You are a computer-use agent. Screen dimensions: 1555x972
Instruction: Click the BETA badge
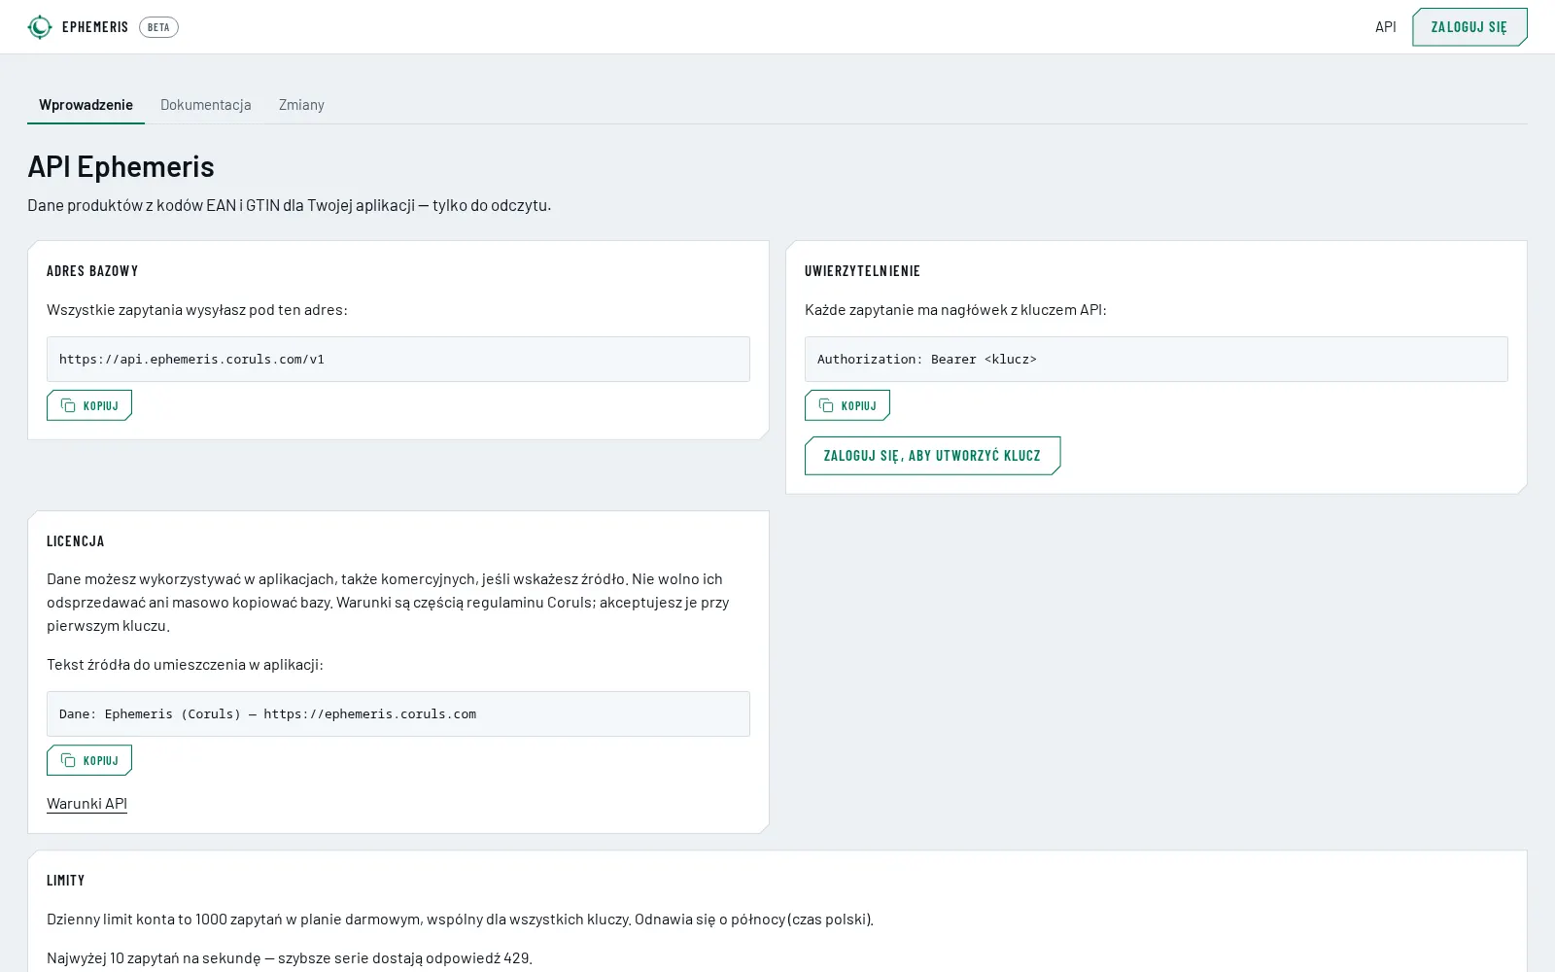coord(158,27)
